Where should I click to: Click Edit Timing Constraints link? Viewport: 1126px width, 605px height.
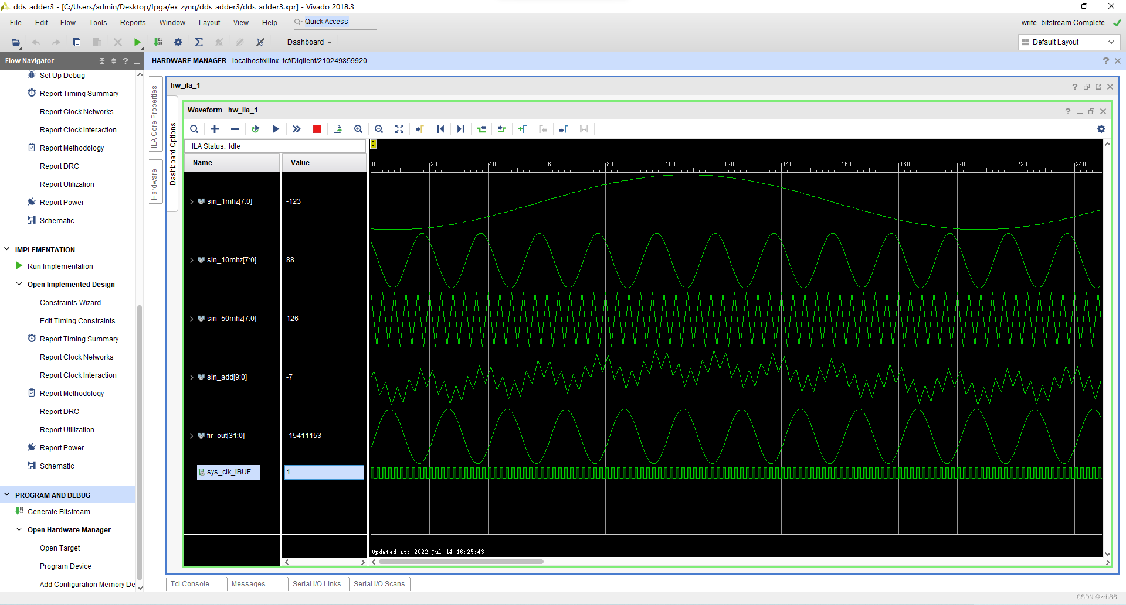(x=77, y=321)
